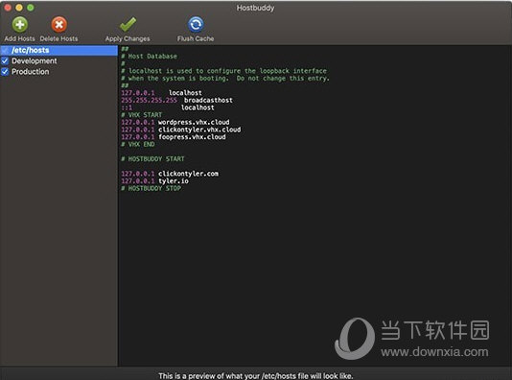
Task: Click the clickontyler.vhx.cloud host line
Action: pos(181,130)
